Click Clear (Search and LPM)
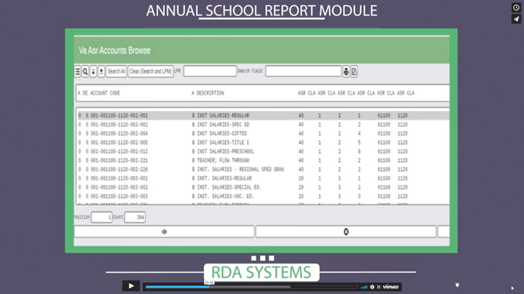524x294 pixels. [x=151, y=71]
